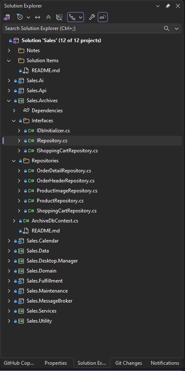Select ProductRepository.cs in Repositories
The image size is (185, 371).
point(60,201)
